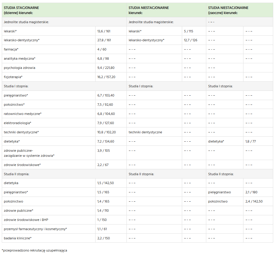The height and width of the screenshot is (253, 275).
Task: Click the value "12,7 / 126"
Action: [x=190, y=40]
